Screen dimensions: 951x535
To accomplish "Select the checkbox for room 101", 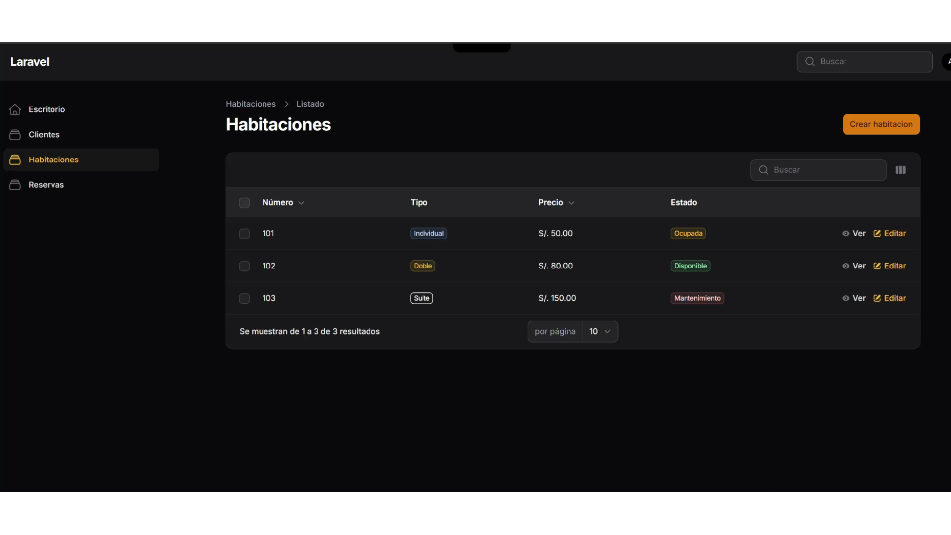I will point(244,234).
